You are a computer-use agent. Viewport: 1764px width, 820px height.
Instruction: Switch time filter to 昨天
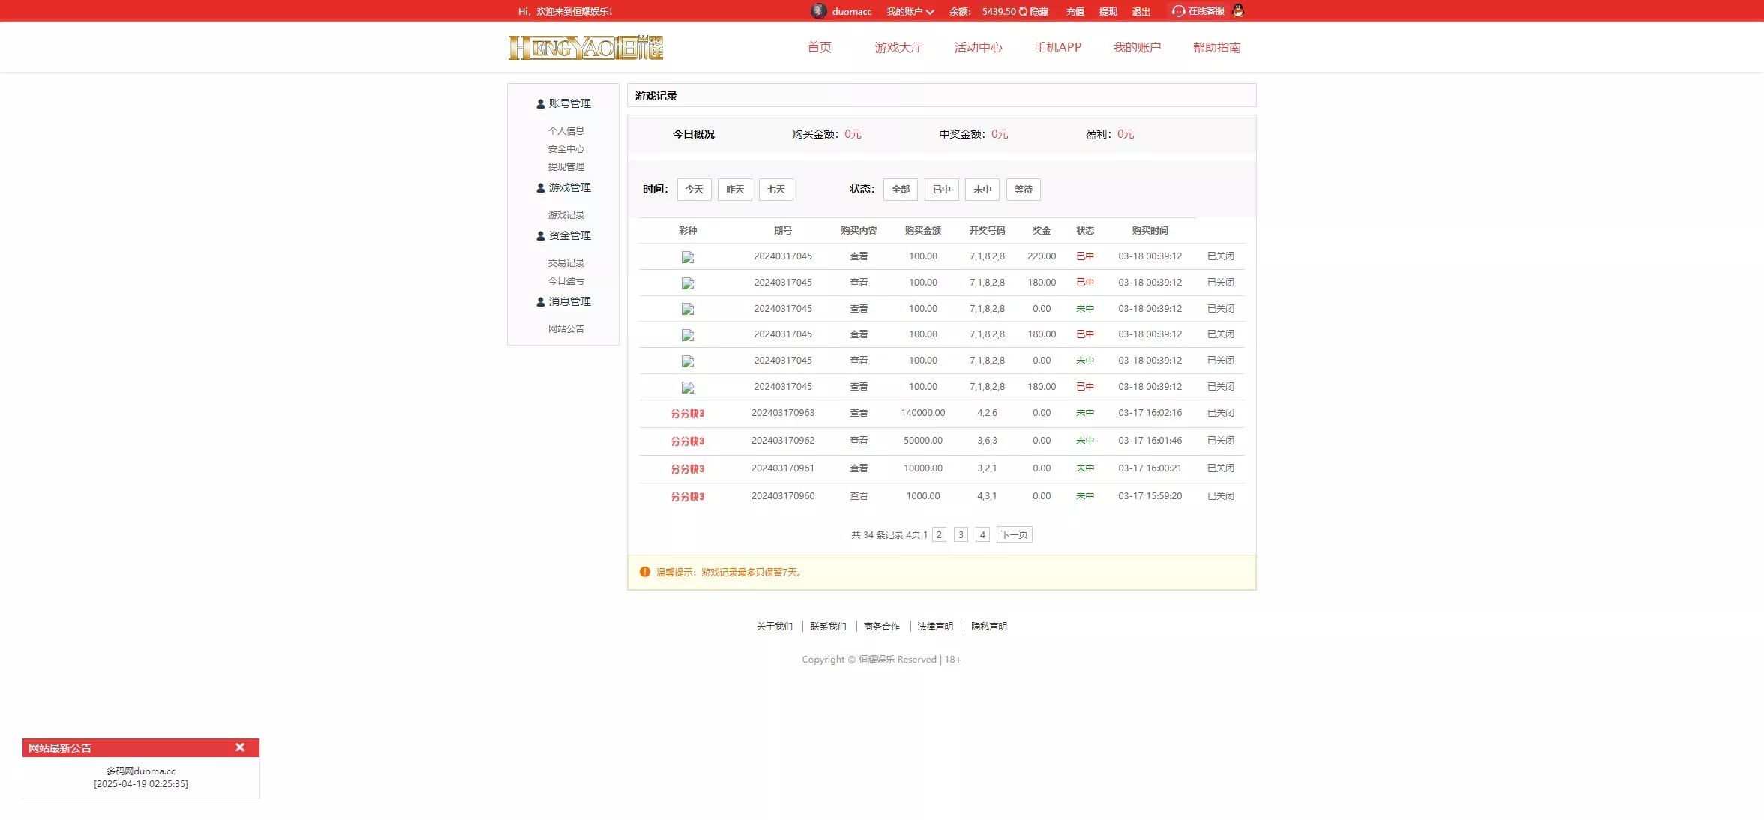click(x=734, y=190)
